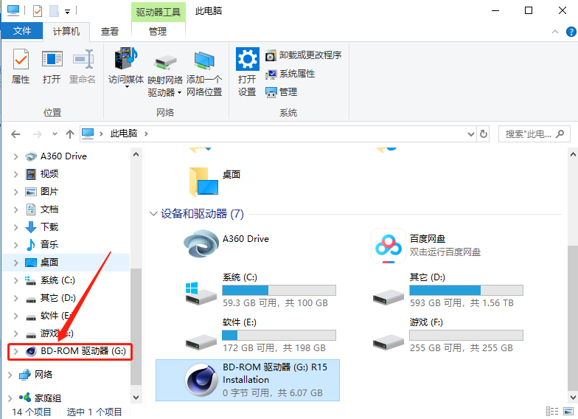578x419 pixels.
Task: Expand the BD-ROM 驱动器 (G:) tree node
Action: pyautogui.click(x=16, y=351)
